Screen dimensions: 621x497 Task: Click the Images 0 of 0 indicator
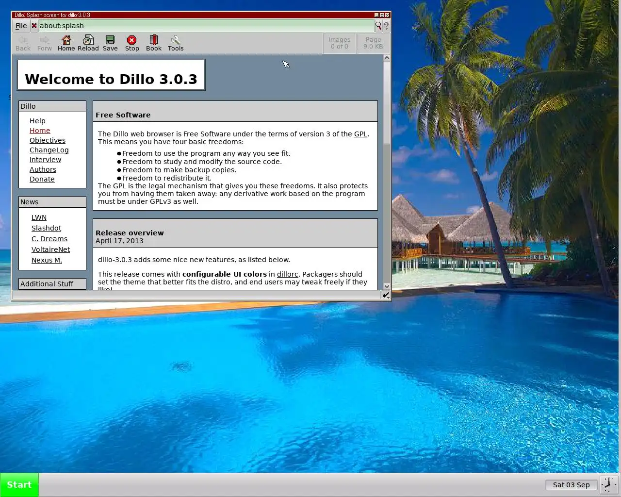pos(339,43)
